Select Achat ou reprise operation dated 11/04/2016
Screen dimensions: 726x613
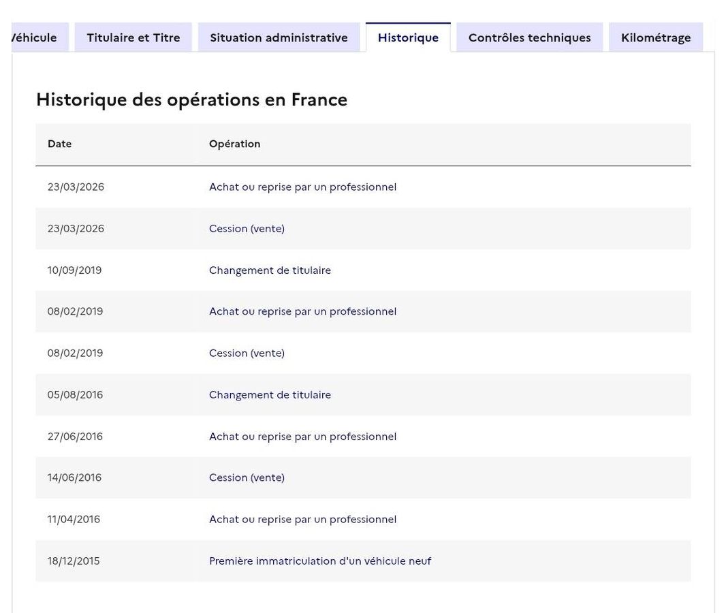coord(303,520)
